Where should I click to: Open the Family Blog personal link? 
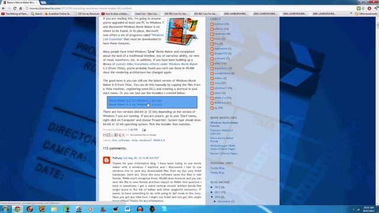coord(217,173)
